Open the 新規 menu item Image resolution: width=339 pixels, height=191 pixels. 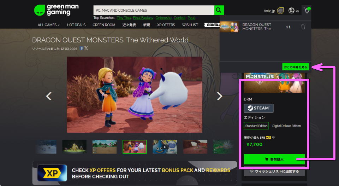point(146,25)
